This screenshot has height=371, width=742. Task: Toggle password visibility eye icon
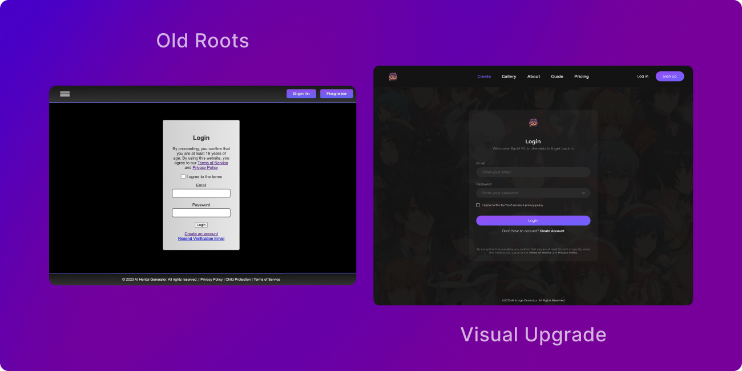coord(583,193)
